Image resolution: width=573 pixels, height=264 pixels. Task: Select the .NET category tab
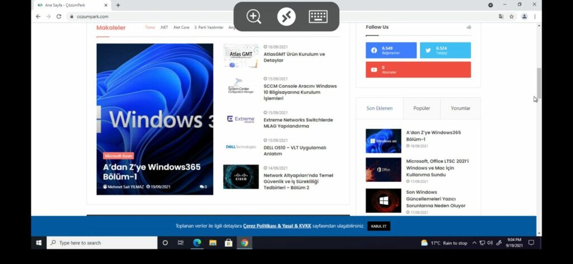pyautogui.click(x=164, y=27)
